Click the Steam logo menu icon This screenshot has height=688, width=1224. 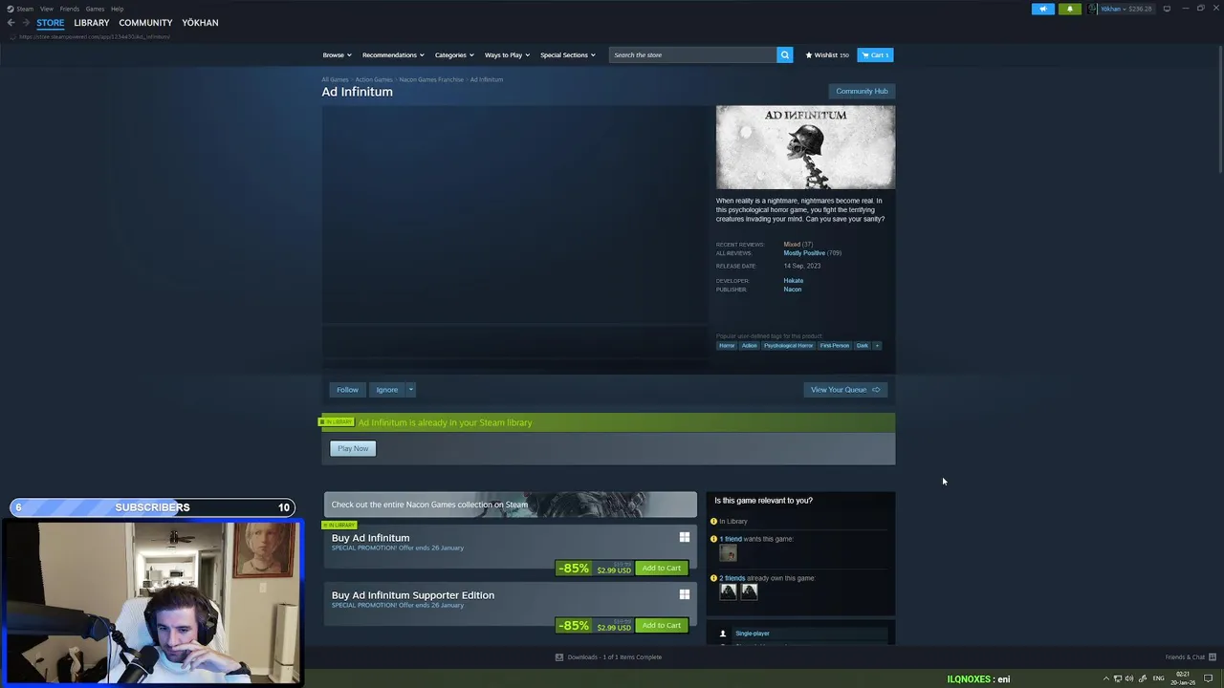point(10,9)
